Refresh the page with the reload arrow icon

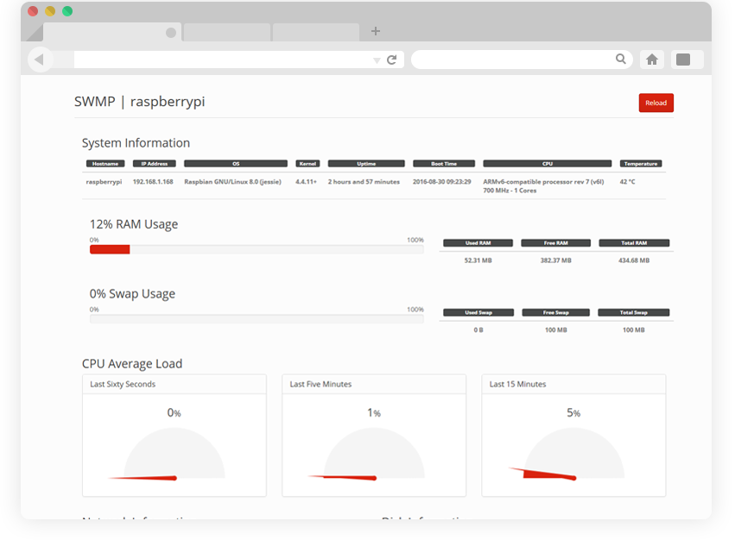tap(390, 60)
